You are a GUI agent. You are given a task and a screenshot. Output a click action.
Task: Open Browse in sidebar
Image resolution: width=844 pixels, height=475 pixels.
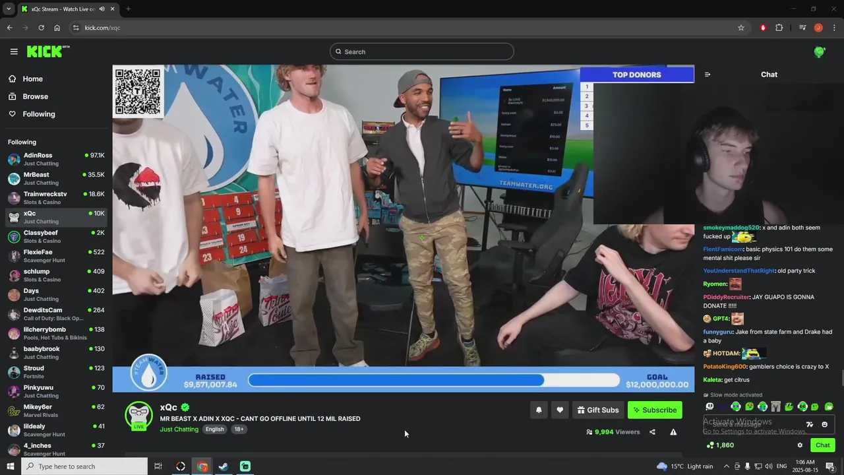(28, 96)
